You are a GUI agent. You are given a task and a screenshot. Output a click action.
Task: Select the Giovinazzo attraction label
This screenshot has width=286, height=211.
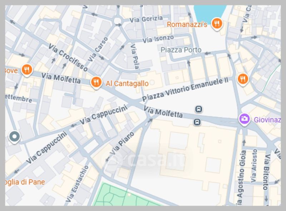click(267, 120)
